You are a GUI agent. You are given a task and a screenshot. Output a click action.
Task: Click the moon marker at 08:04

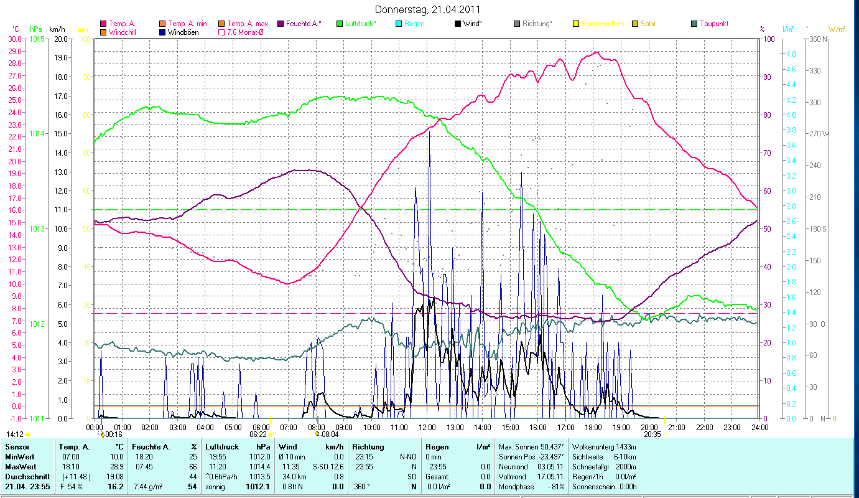click(x=318, y=434)
